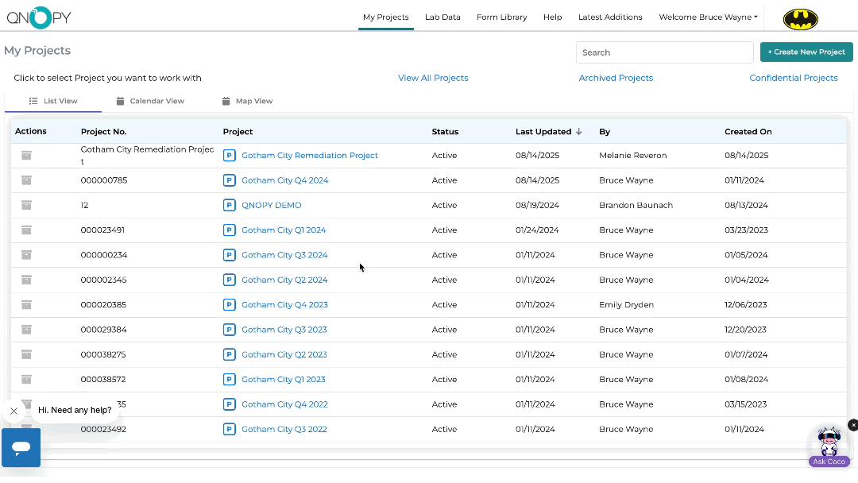858x483 pixels.
Task: Click P icon beside Gotham City Q3 2023
Action: [x=230, y=330]
